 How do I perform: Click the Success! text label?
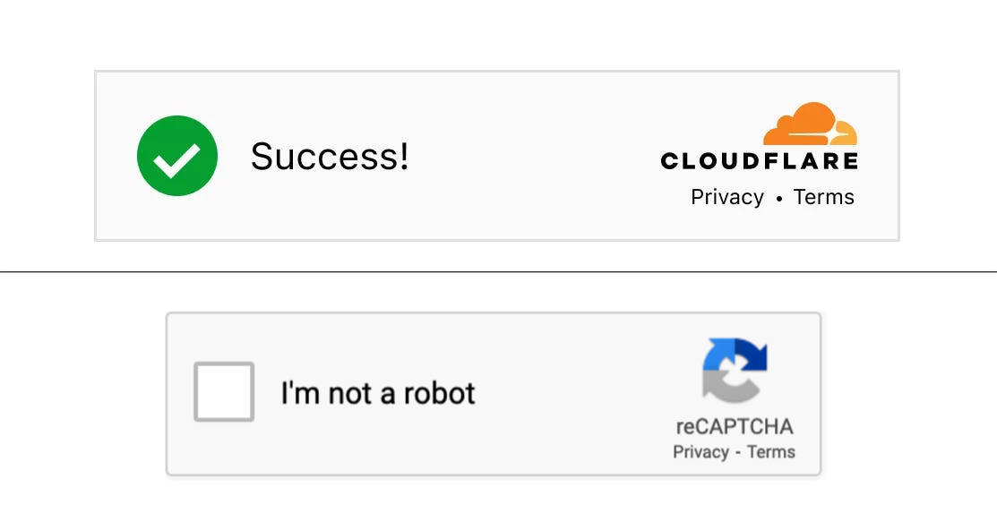(x=331, y=156)
